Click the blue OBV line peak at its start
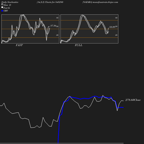The height and width of the screenshot is (144, 144). point(70,96)
